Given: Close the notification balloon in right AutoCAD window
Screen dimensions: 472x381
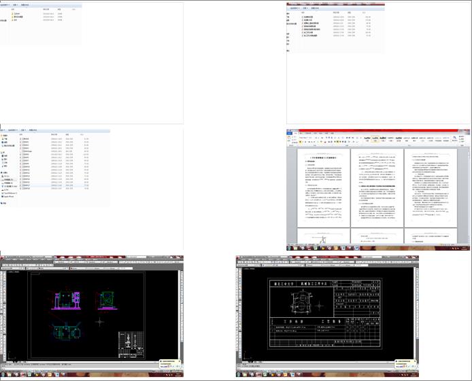Looking at the screenshot, I should tap(415, 361).
